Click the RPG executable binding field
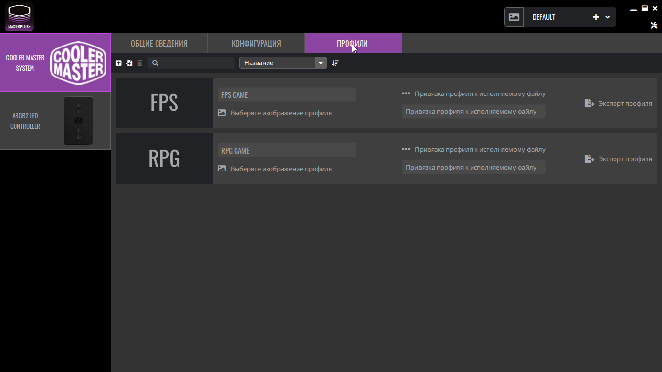Screen dimensions: 662x372 [473, 167]
